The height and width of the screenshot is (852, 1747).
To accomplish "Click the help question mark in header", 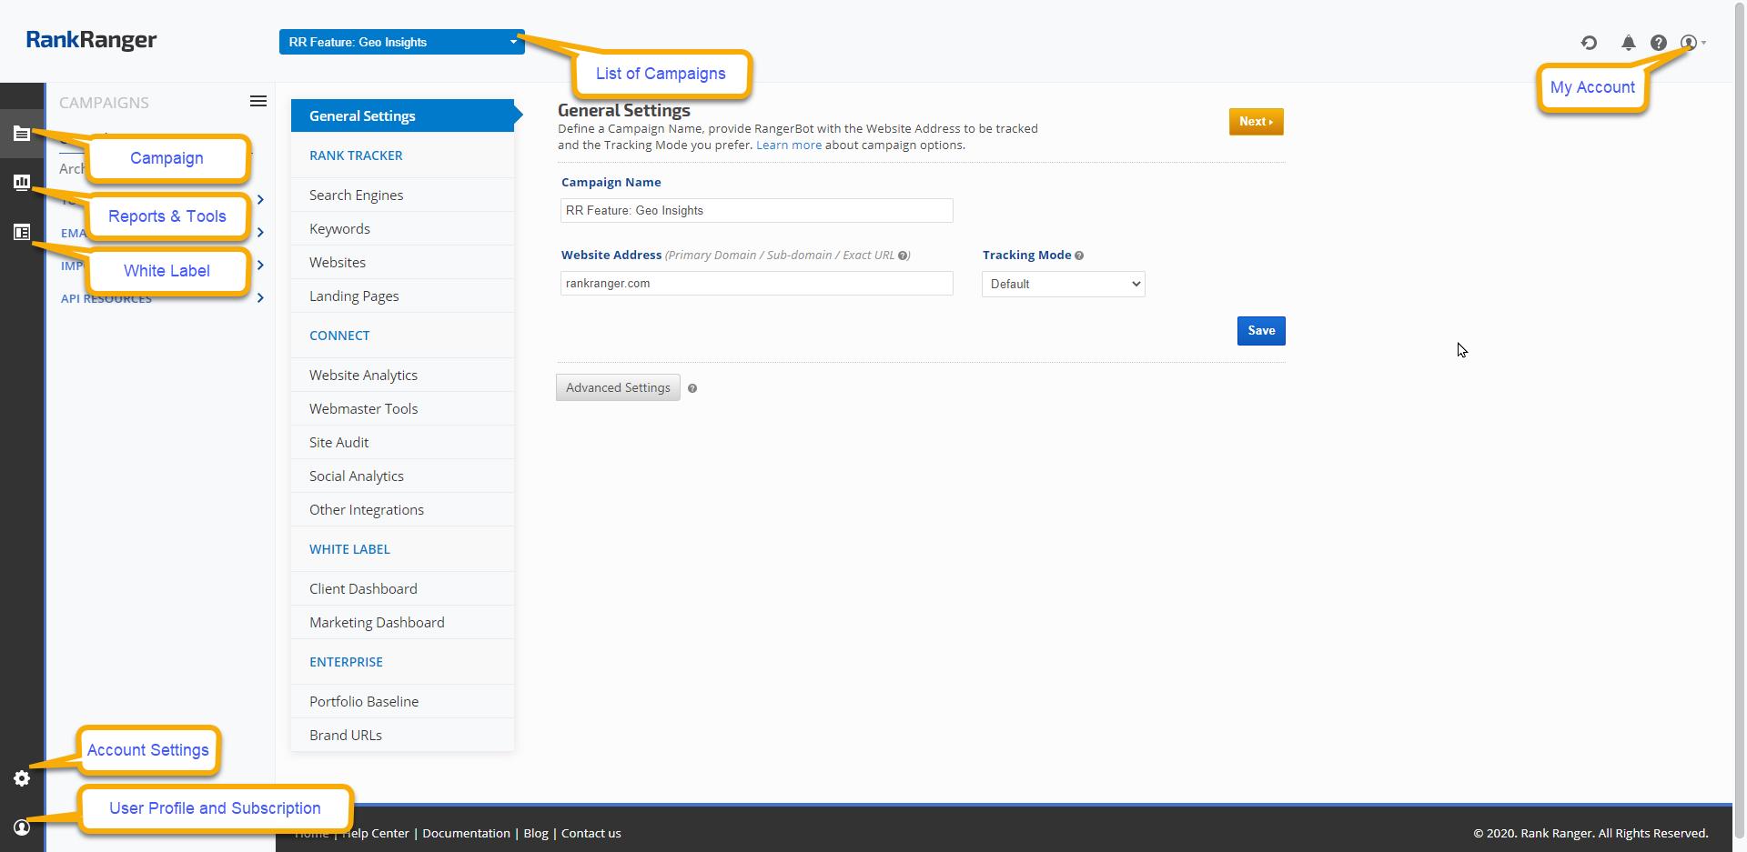I will coord(1659,43).
